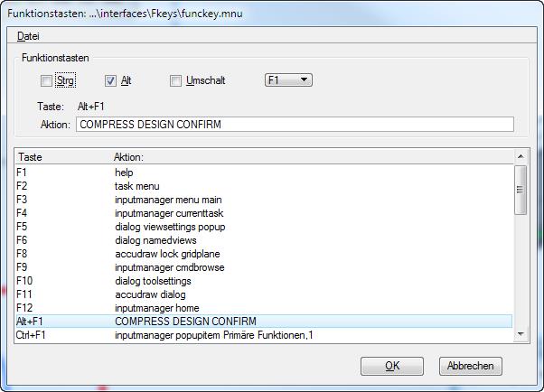Open the Datei menu
The width and height of the screenshot is (544, 392).
tap(28, 36)
